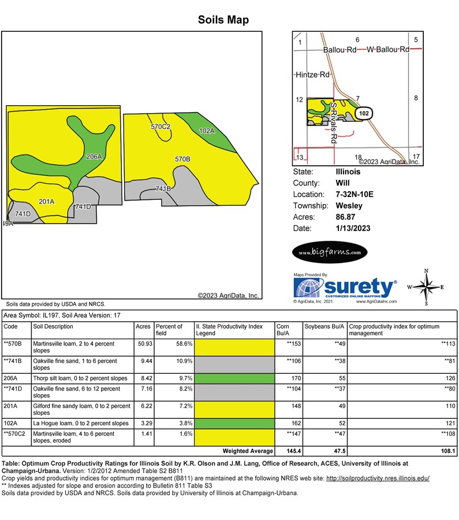
Task: Click the 'Code' column header
Action: 10,326
